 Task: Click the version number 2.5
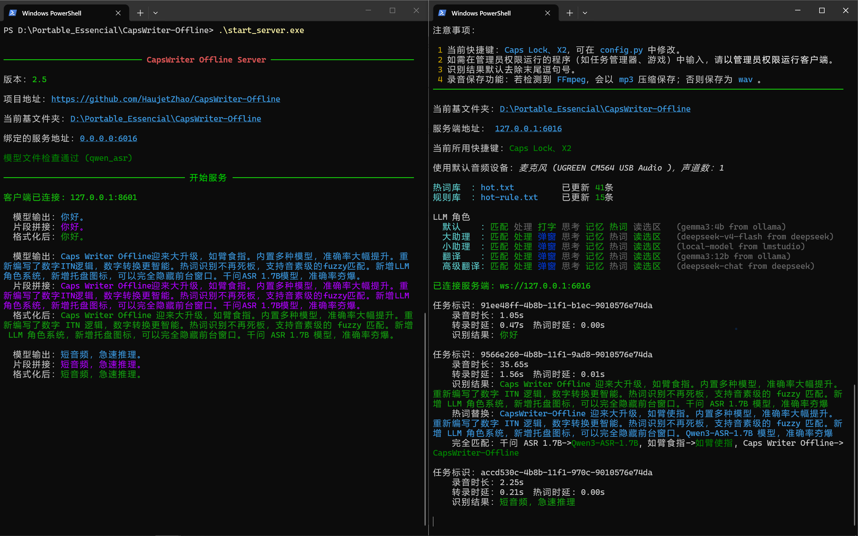click(39, 80)
